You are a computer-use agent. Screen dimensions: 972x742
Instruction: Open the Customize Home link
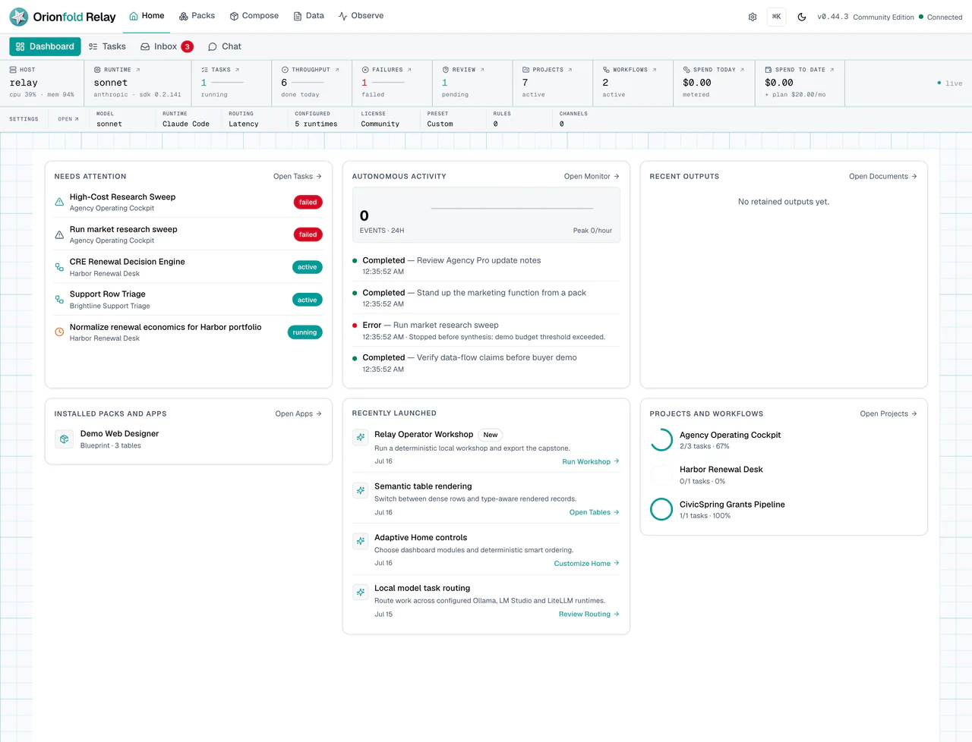tap(587, 563)
